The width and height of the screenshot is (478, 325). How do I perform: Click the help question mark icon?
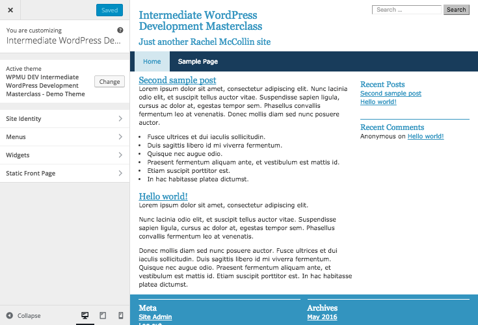pos(120,31)
